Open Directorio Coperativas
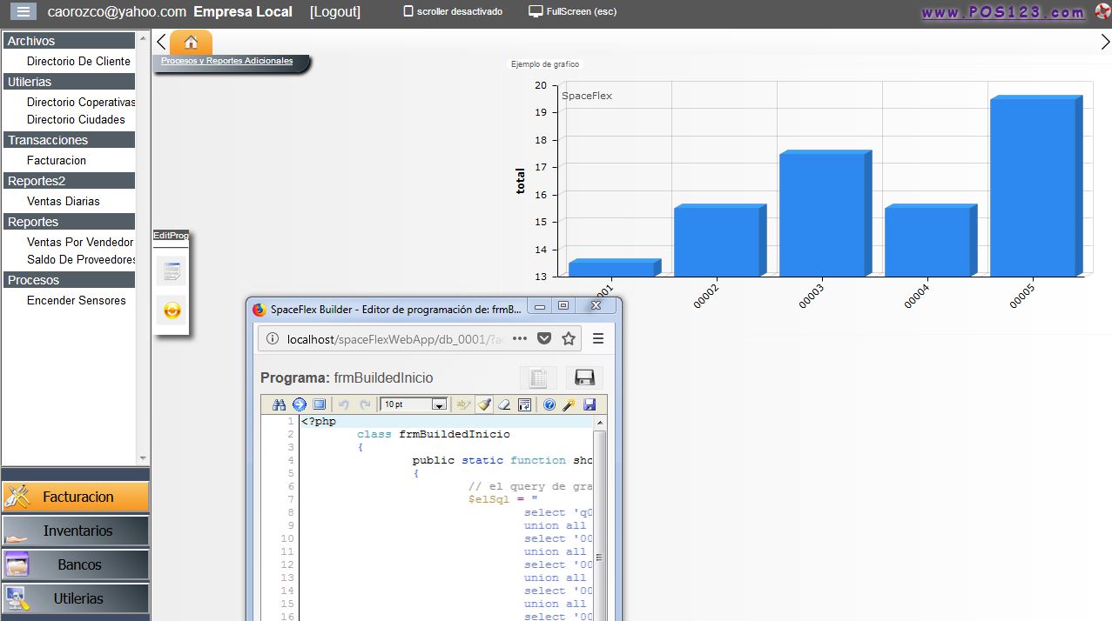 point(81,103)
